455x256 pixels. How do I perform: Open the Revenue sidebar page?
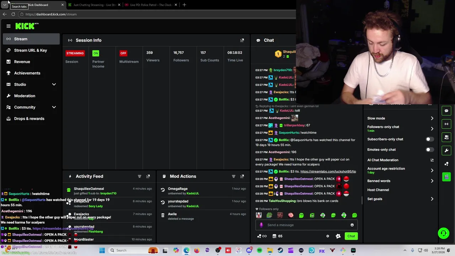pyautogui.click(x=31, y=62)
